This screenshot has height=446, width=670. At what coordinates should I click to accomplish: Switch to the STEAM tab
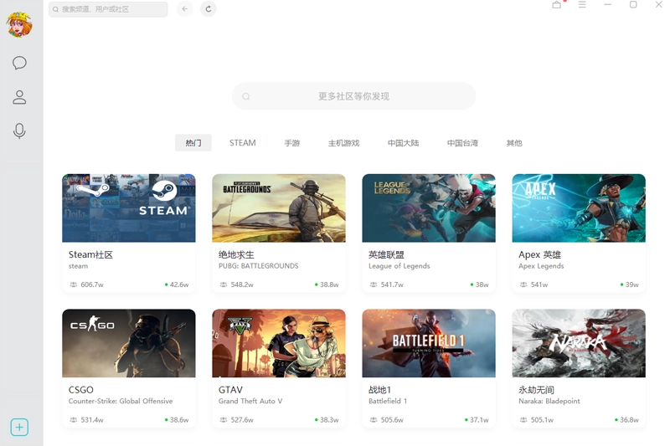(243, 143)
